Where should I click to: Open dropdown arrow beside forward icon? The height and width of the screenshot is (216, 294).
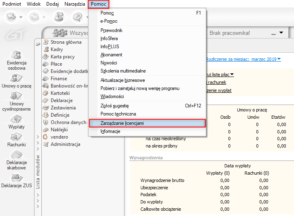[44, 17]
